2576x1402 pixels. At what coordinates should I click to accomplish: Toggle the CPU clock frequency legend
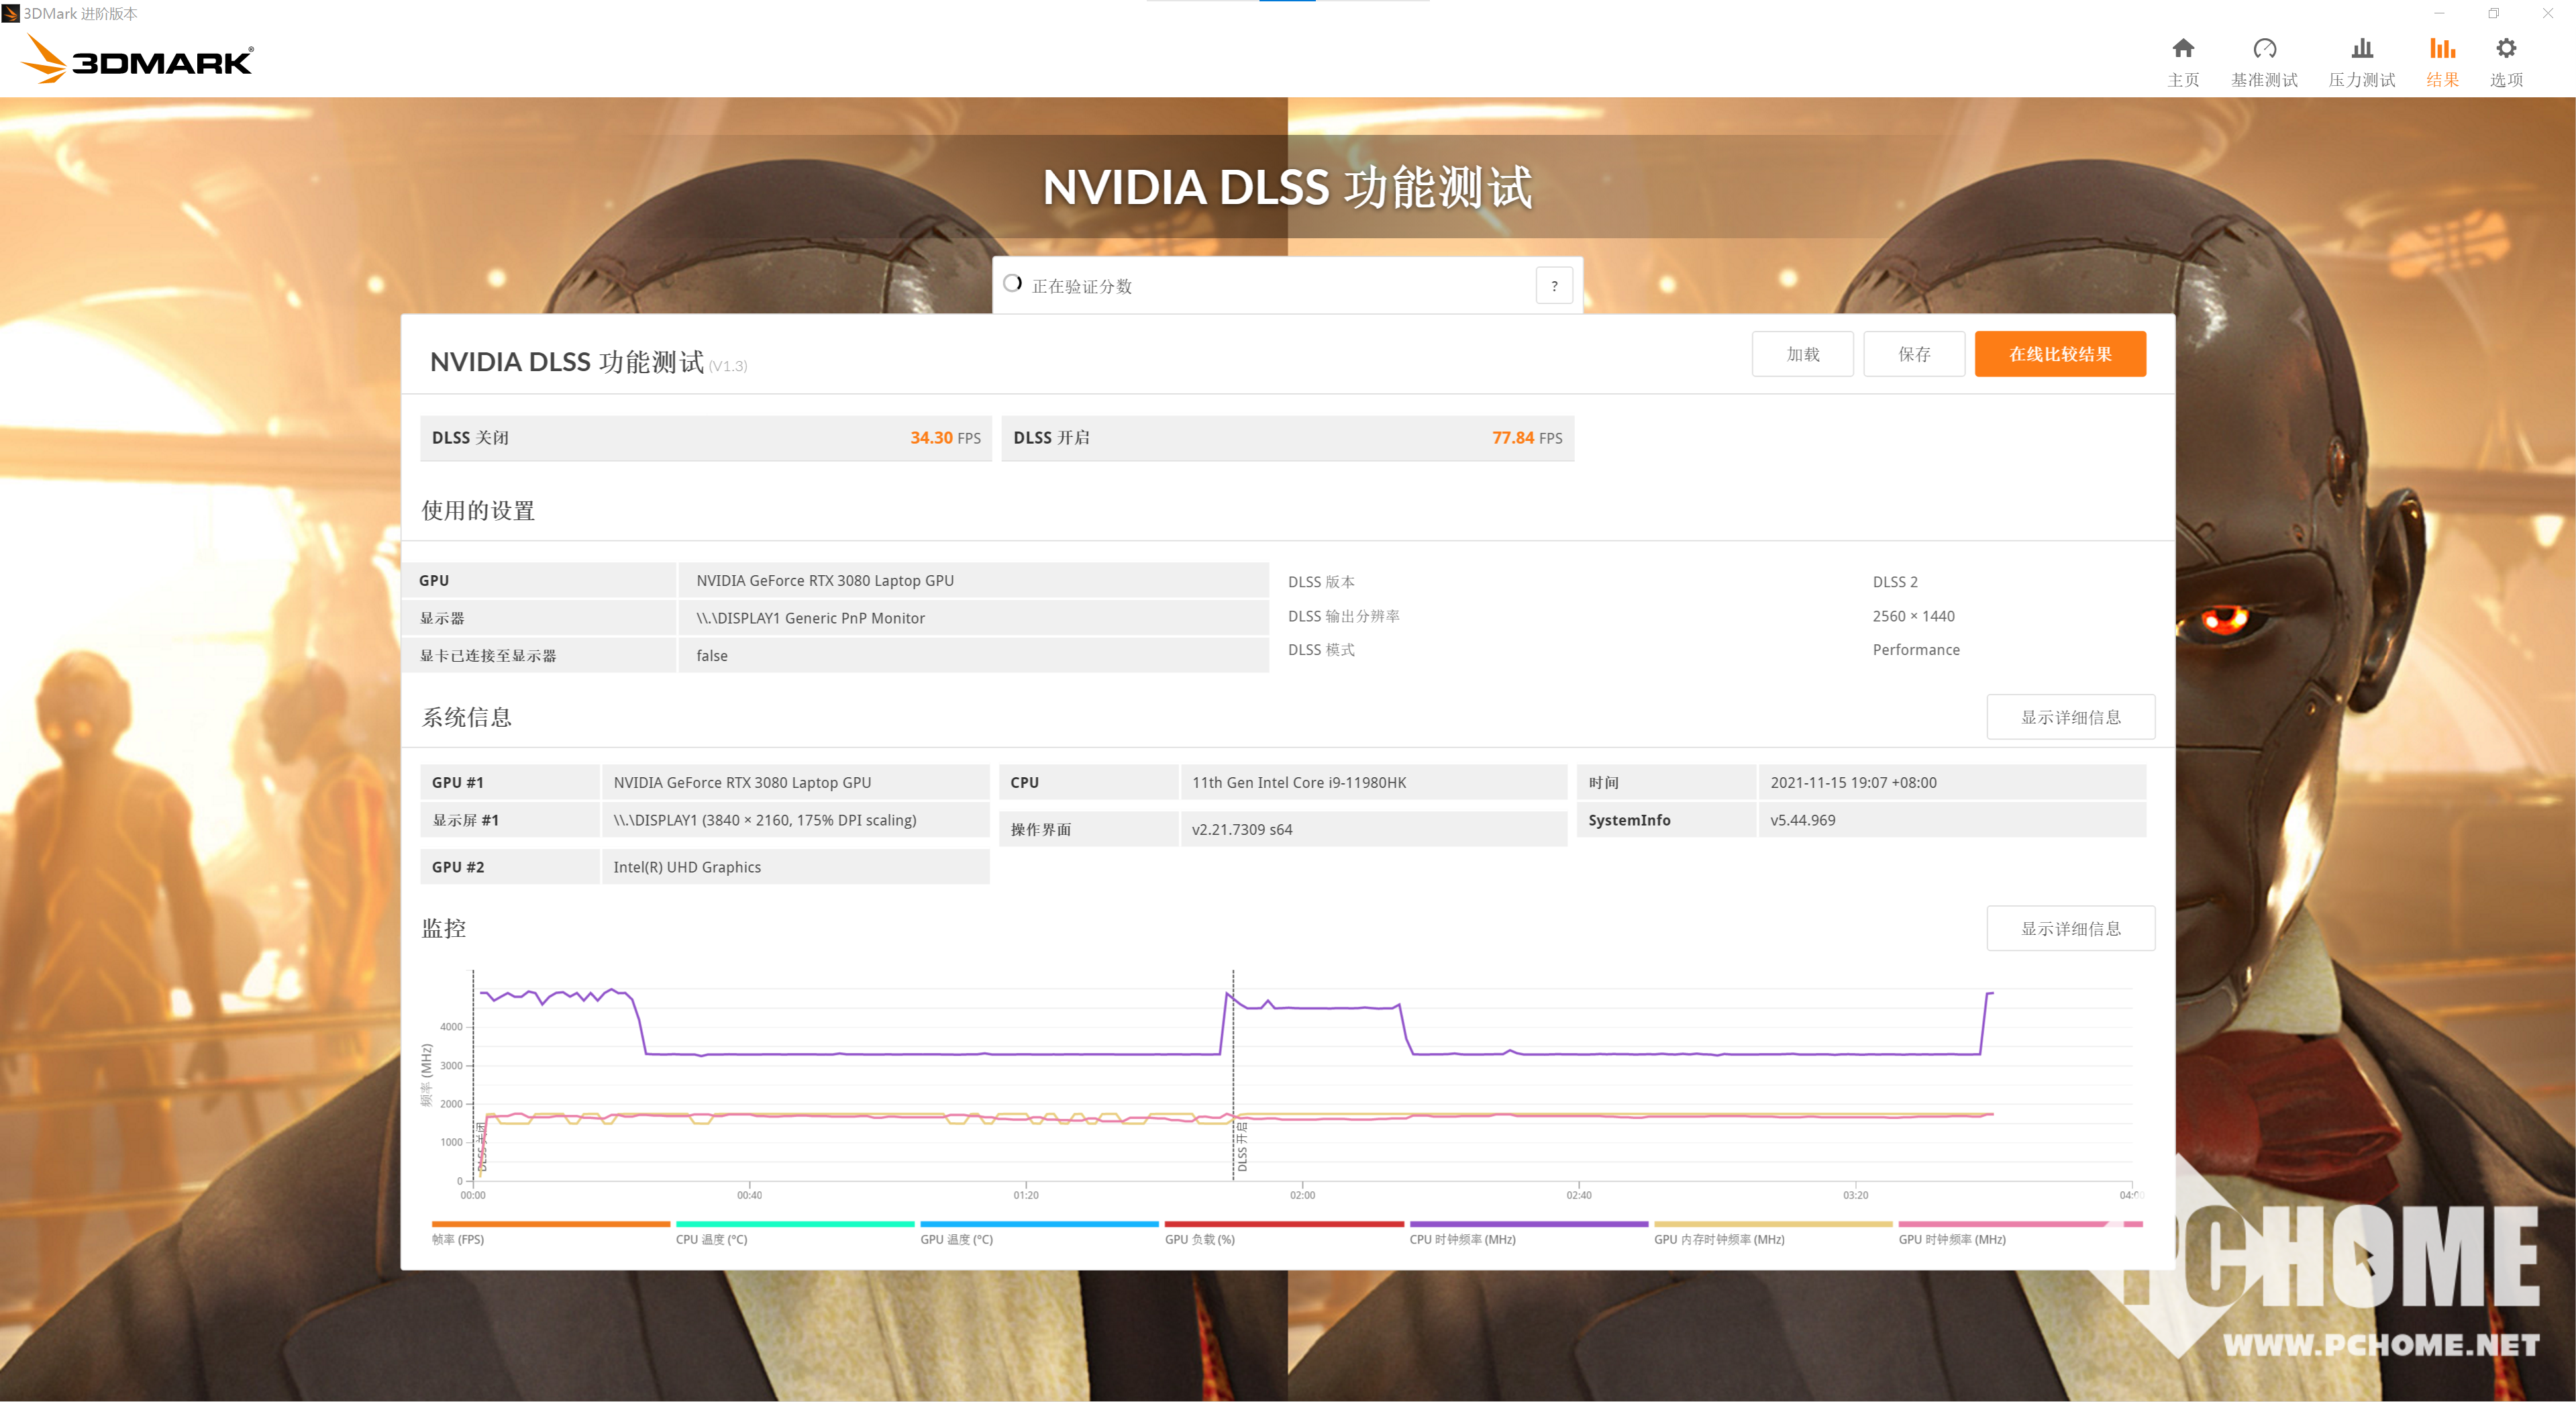coord(1529,1232)
